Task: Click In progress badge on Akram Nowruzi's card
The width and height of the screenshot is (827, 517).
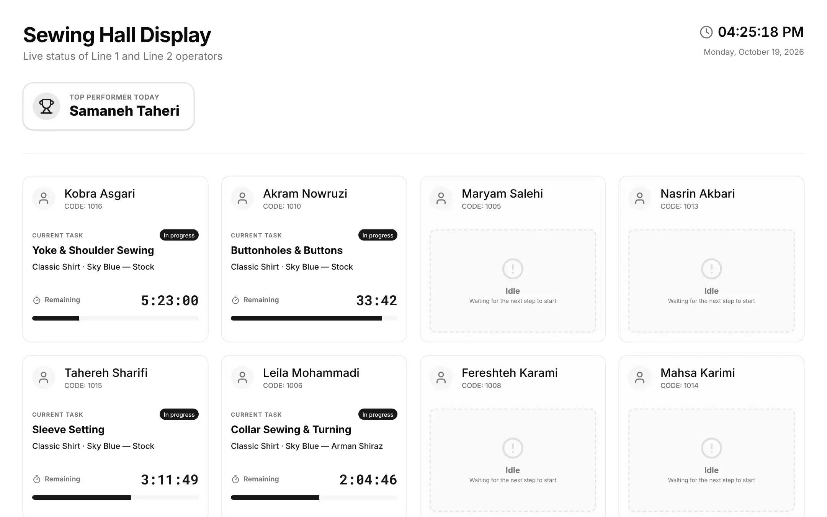Action: coord(378,235)
